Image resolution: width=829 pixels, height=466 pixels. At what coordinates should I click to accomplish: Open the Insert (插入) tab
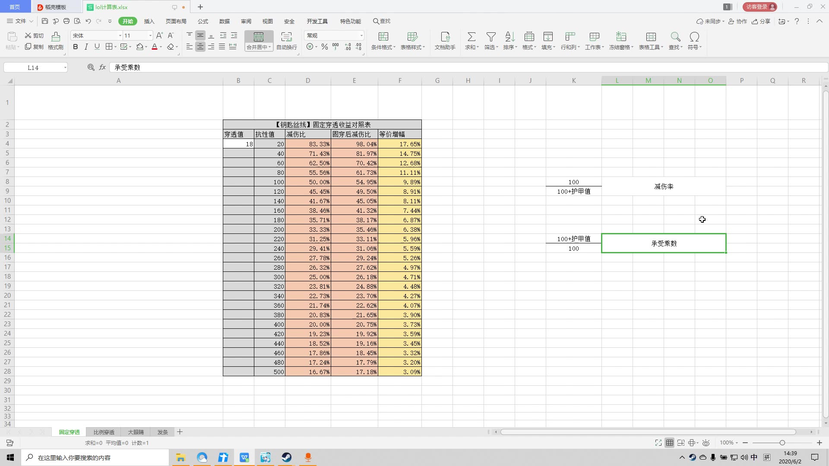click(x=149, y=21)
